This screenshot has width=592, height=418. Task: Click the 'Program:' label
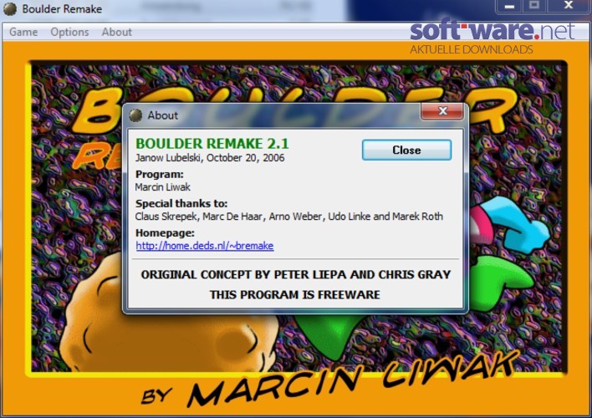[160, 175]
